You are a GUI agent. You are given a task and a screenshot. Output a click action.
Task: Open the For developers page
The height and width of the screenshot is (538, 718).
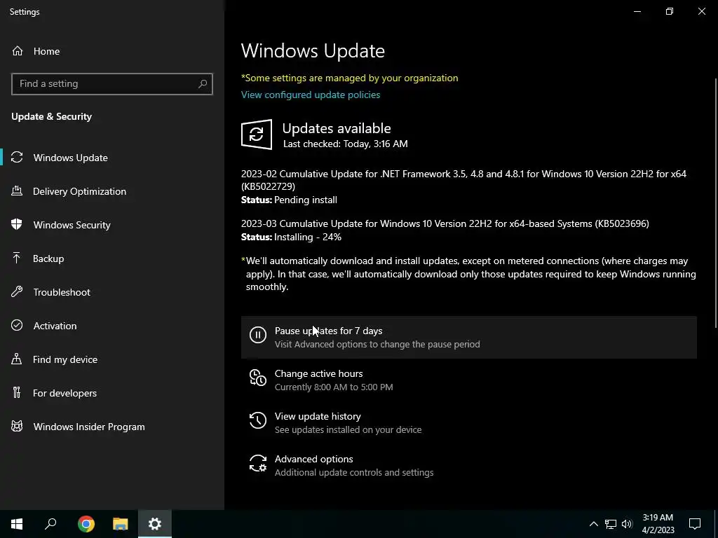pyautogui.click(x=112, y=392)
